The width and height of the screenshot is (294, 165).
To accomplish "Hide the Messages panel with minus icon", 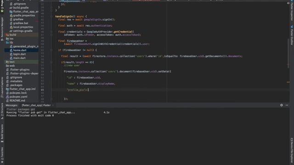I will tap(287, 105).
